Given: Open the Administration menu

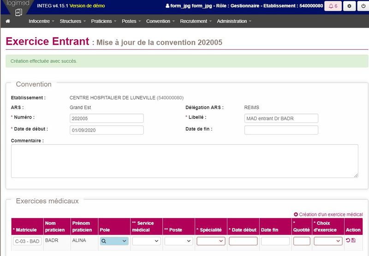Looking at the screenshot, I should point(234,21).
